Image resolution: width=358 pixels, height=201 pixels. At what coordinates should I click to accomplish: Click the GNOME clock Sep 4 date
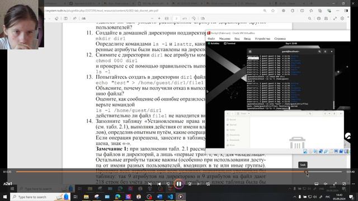point(291,44)
